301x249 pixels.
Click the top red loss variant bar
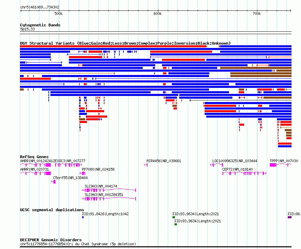point(113,46)
